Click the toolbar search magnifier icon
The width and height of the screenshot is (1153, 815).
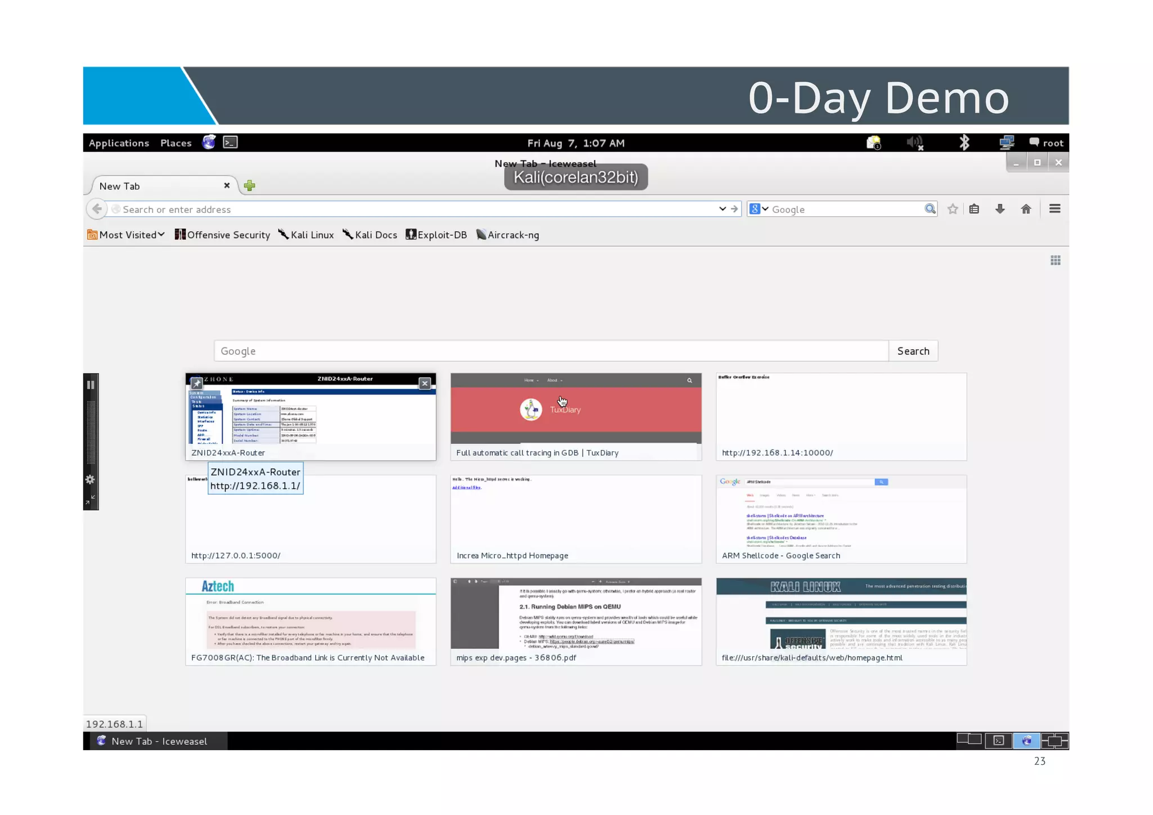click(930, 209)
